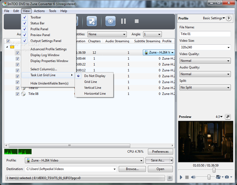Click the Preferences button
The height and width of the screenshot is (185, 237).
click(160, 152)
